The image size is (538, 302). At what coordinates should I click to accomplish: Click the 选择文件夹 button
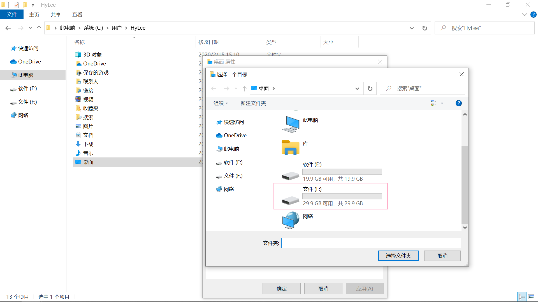(x=398, y=256)
